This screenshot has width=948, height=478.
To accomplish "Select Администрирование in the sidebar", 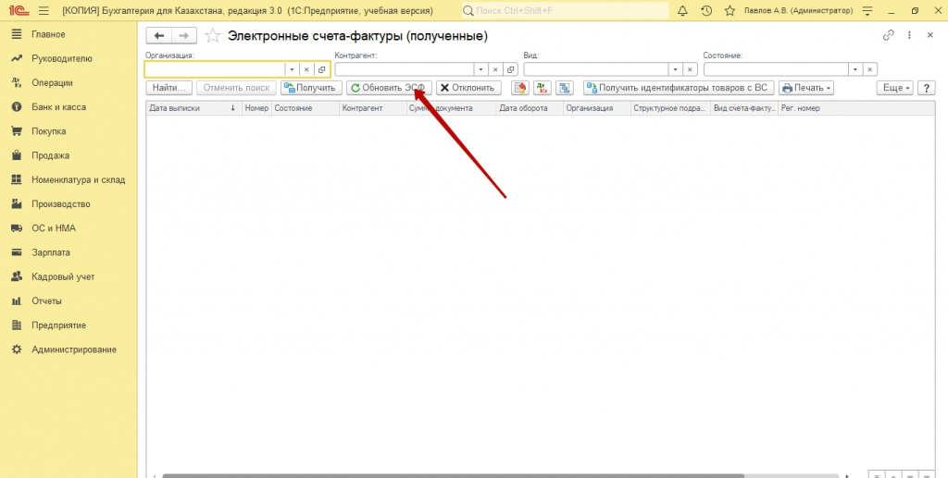I will point(74,349).
